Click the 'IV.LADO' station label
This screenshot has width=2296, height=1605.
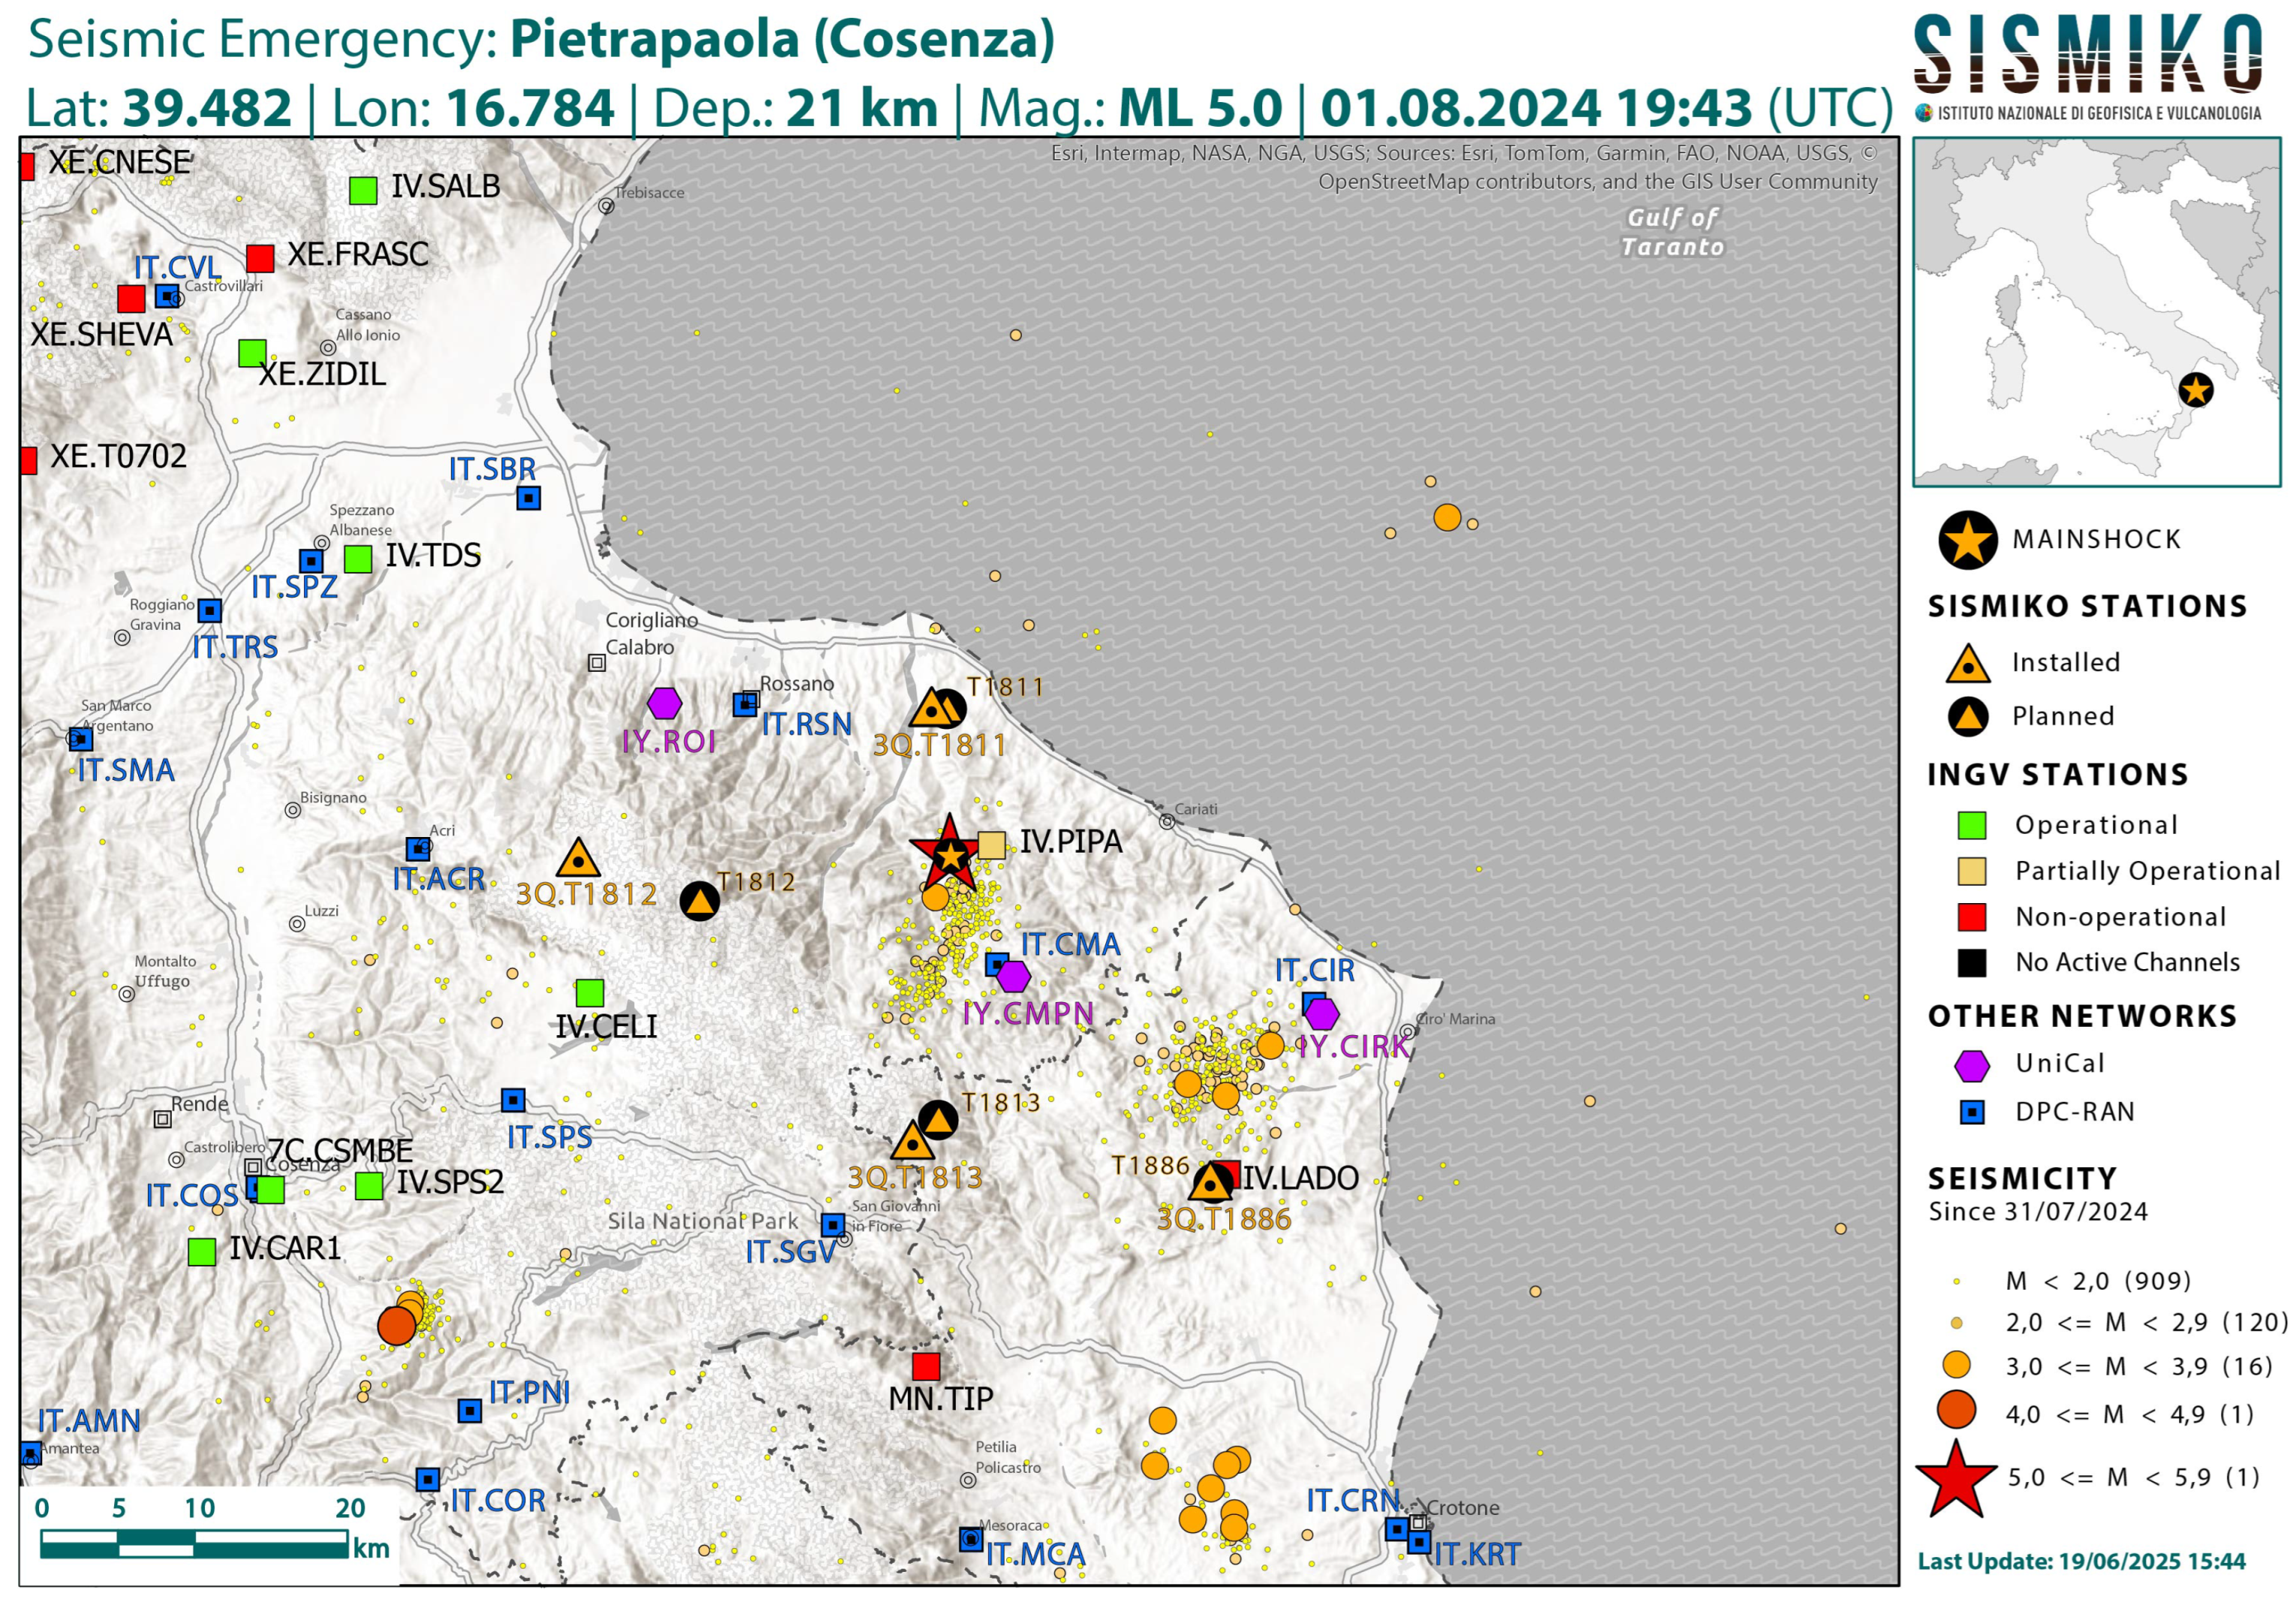click(1300, 1178)
